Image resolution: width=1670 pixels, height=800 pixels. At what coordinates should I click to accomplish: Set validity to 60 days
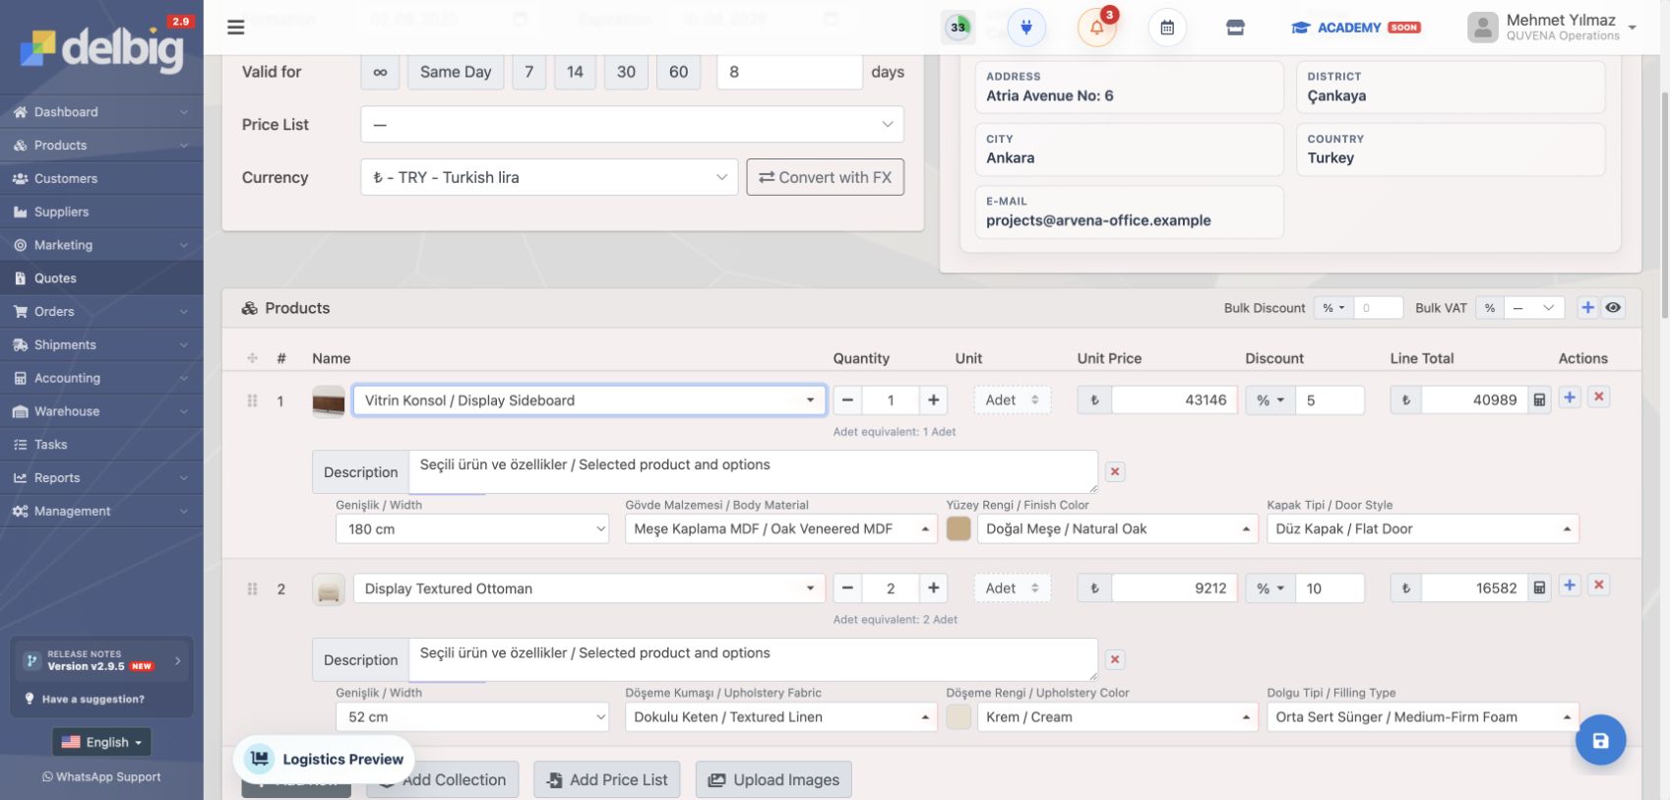pyautogui.click(x=678, y=72)
